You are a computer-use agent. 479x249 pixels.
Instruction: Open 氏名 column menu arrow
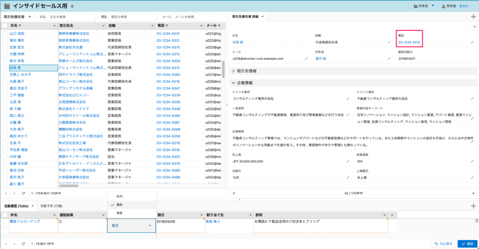click(x=54, y=26)
